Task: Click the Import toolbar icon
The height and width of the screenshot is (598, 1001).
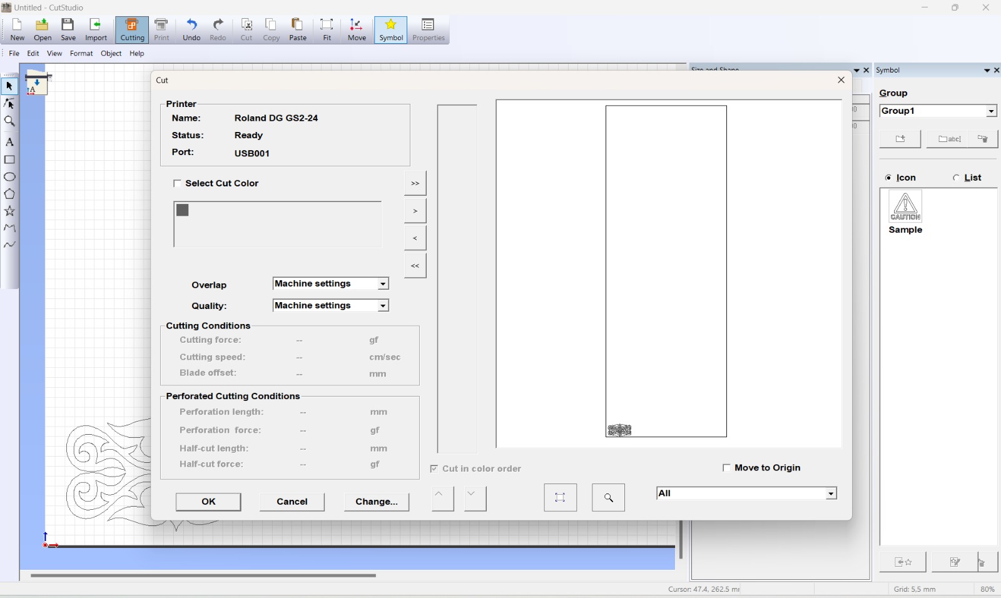Action: (x=96, y=30)
